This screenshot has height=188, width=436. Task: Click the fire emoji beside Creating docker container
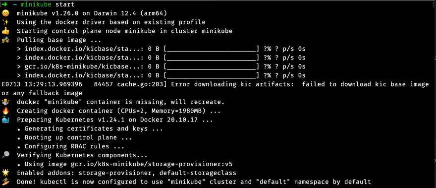pos(5,111)
